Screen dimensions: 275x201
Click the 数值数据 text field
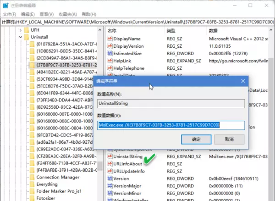coord(171,125)
